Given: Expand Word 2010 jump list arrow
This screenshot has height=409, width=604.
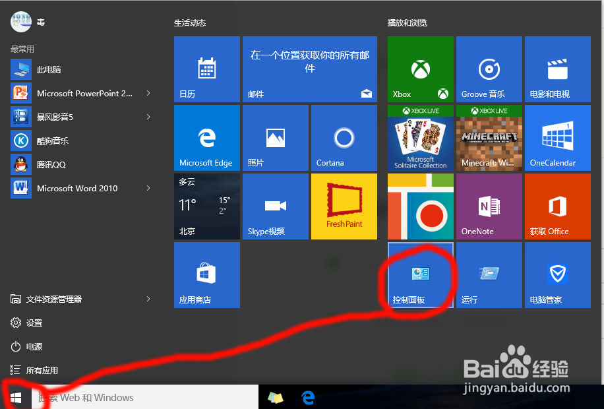Looking at the screenshot, I should pyautogui.click(x=148, y=188).
